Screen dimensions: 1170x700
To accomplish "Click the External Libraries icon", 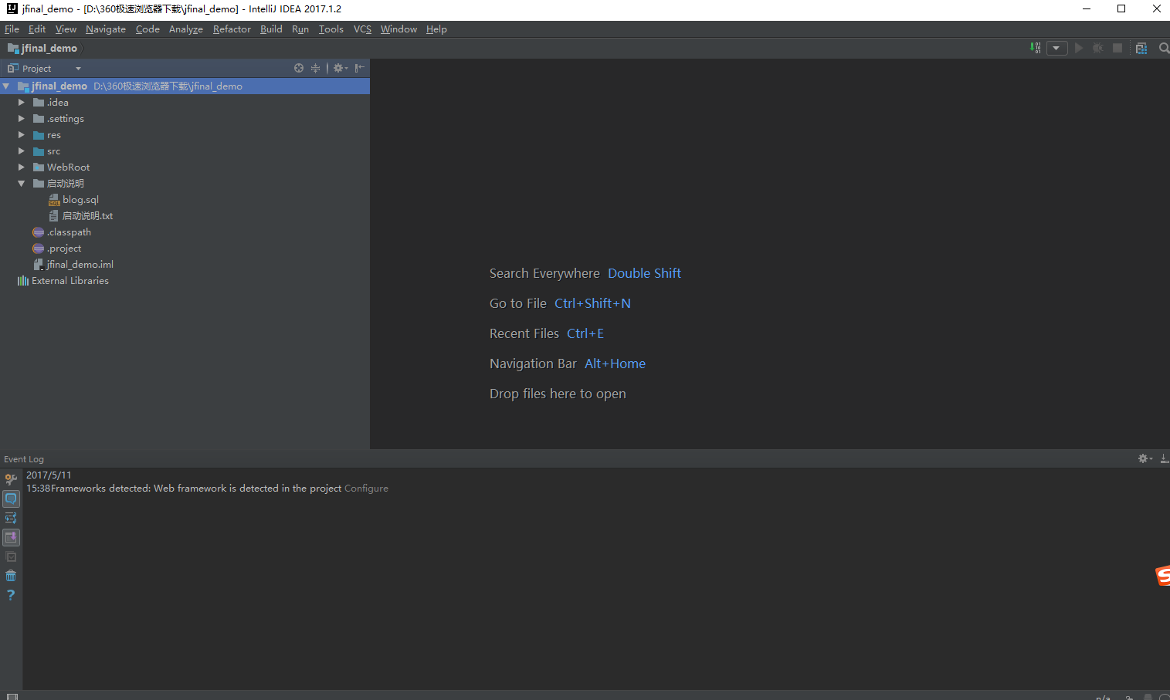I will pyautogui.click(x=23, y=281).
